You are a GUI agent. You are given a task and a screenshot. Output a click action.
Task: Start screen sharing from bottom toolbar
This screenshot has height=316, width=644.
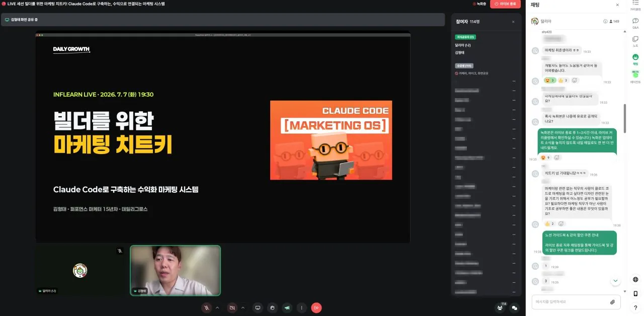coord(258,307)
